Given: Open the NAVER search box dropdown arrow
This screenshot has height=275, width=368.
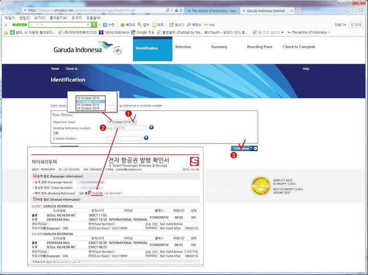Looking at the screenshot, I should (88, 25).
